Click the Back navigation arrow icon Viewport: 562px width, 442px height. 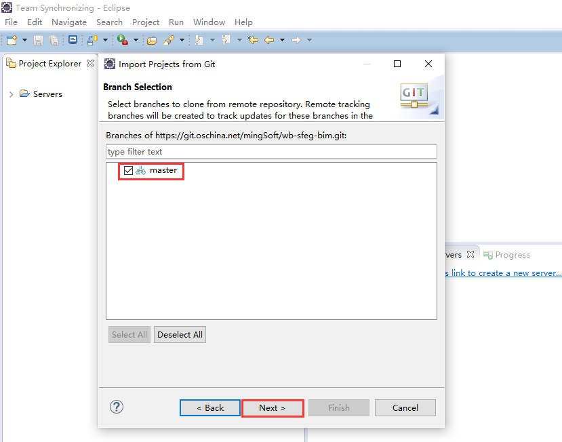[269, 40]
